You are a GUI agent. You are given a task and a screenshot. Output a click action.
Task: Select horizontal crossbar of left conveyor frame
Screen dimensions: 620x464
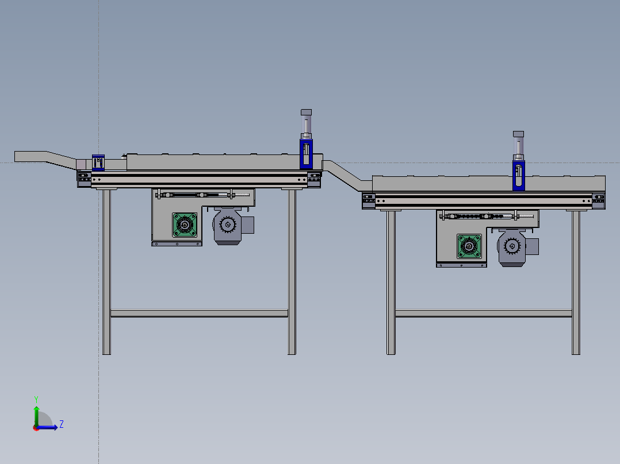[x=199, y=314]
